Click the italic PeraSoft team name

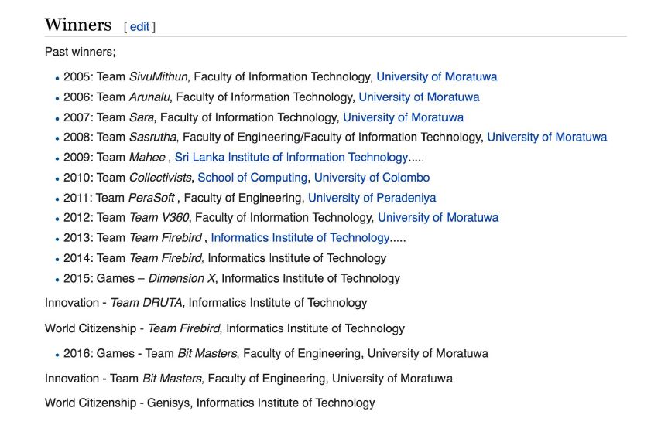(x=152, y=198)
